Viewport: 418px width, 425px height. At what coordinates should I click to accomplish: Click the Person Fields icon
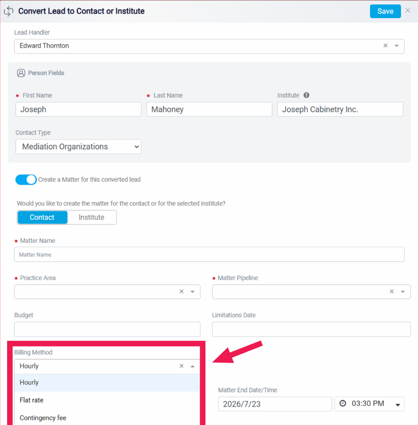[21, 73]
